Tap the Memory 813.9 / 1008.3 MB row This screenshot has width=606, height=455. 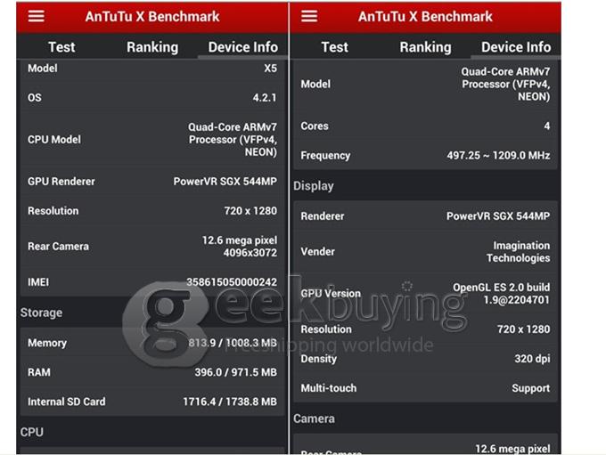pos(152,343)
